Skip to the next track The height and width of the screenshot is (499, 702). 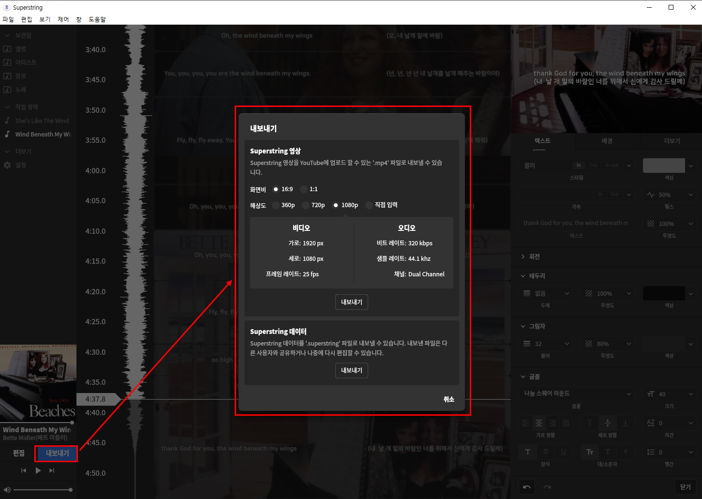click(x=52, y=470)
